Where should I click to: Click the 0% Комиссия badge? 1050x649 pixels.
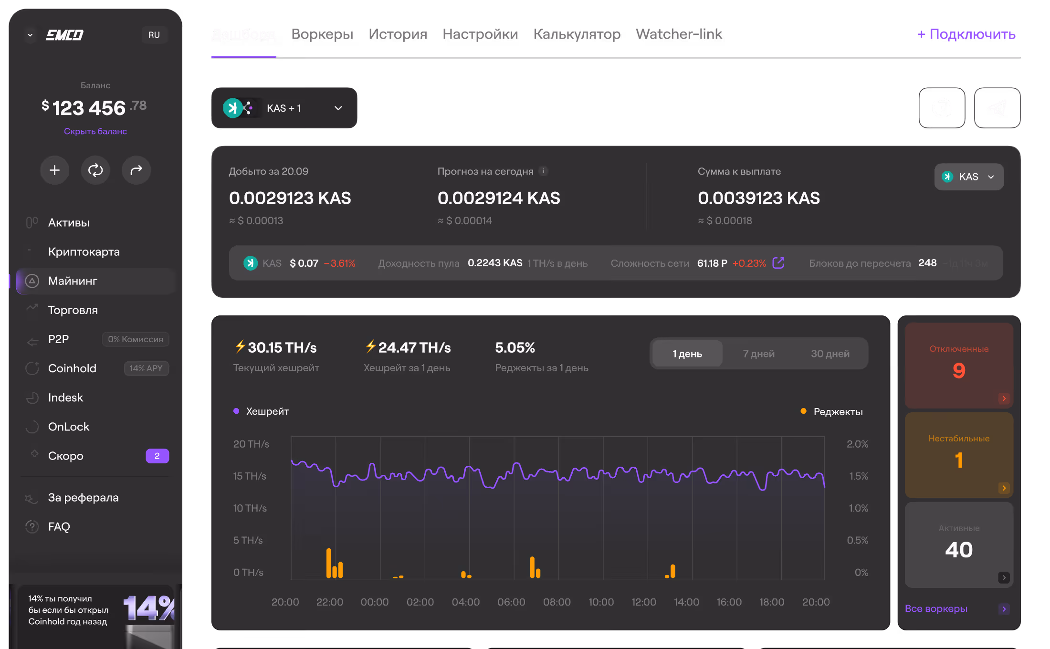coord(136,339)
